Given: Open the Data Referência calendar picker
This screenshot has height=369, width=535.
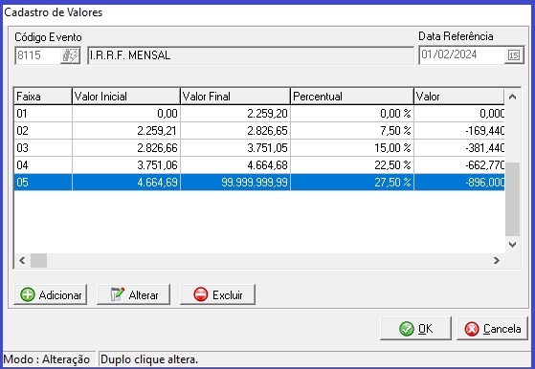Looking at the screenshot, I should [514, 54].
